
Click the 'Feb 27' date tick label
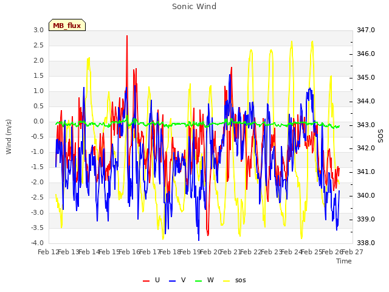tap(353, 252)
